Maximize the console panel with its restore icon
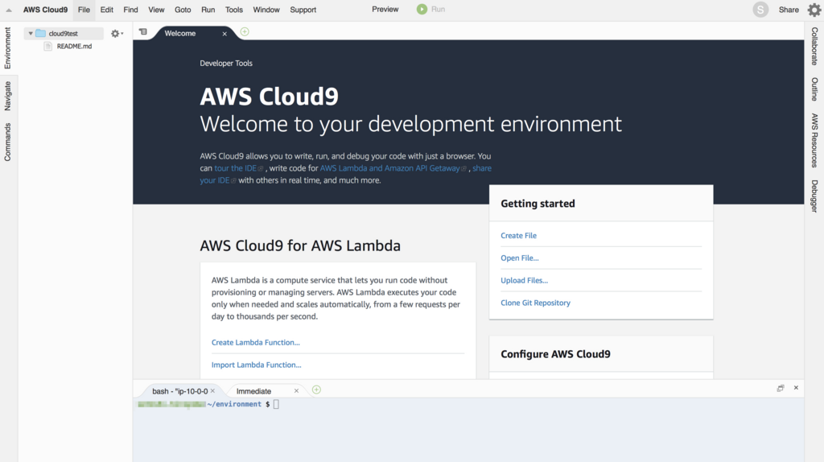This screenshot has height=462, width=824. coord(781,388)
